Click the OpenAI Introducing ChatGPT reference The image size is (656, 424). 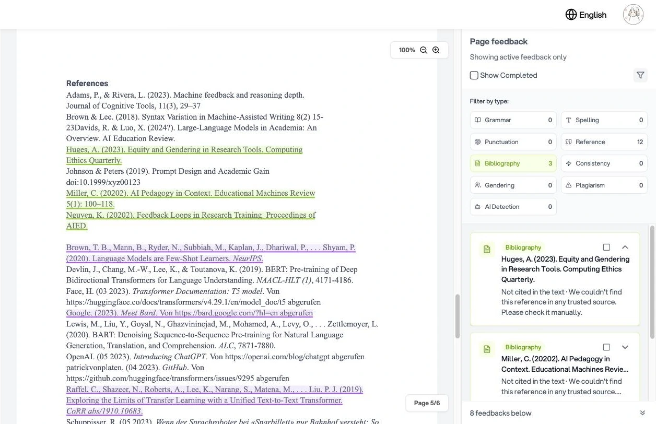(215, 357)
